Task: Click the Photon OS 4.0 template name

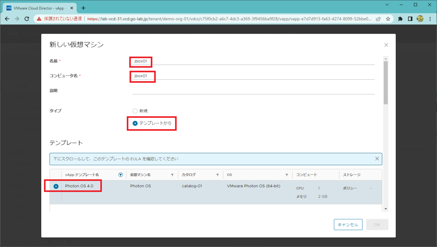Action: [79, 186]
